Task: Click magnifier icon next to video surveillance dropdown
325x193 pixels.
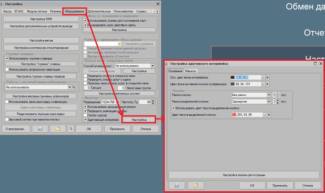Action: pos(74,87)
